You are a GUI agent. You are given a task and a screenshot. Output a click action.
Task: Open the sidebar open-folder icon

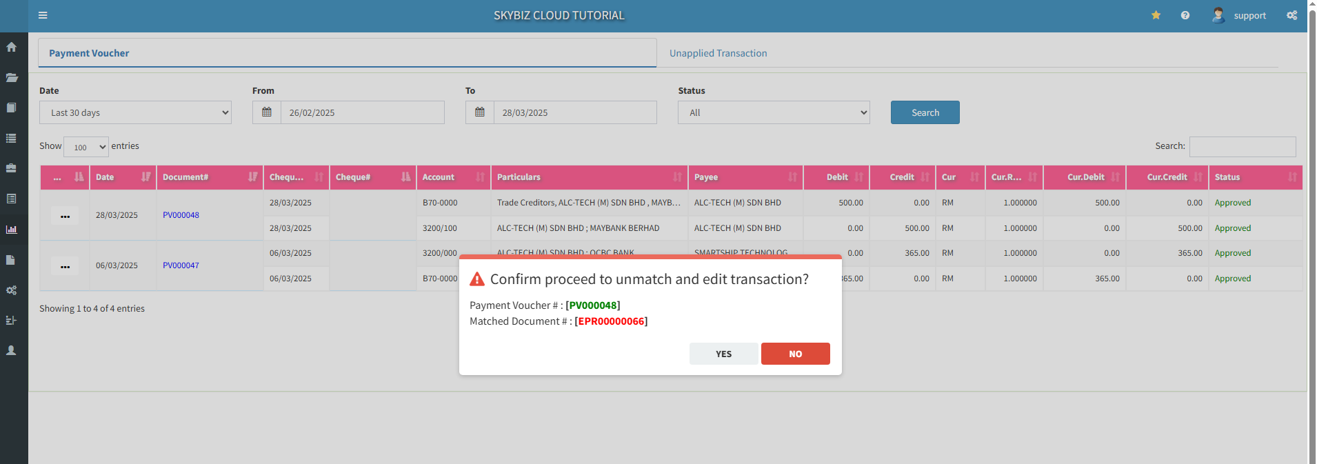tap(12, 78)
